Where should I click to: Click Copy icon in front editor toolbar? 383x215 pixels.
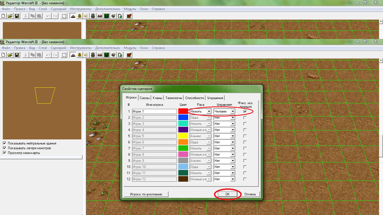tap(33, 55)
